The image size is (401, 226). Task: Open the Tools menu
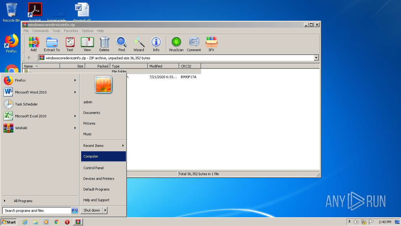pyautogui.click(x=56, y=31)
